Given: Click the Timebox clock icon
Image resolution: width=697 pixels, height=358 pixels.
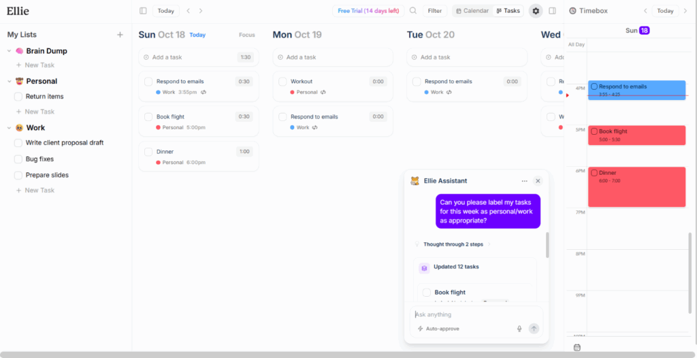Looking at the screenshot, I should click(x=572, y=11).
